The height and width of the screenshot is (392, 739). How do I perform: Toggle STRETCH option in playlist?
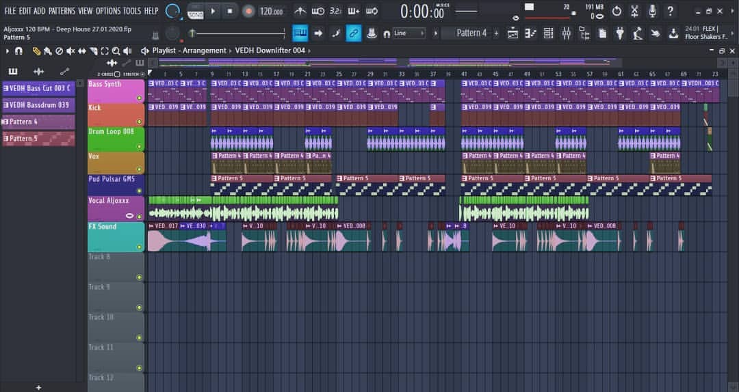click(x=143, y=74)
